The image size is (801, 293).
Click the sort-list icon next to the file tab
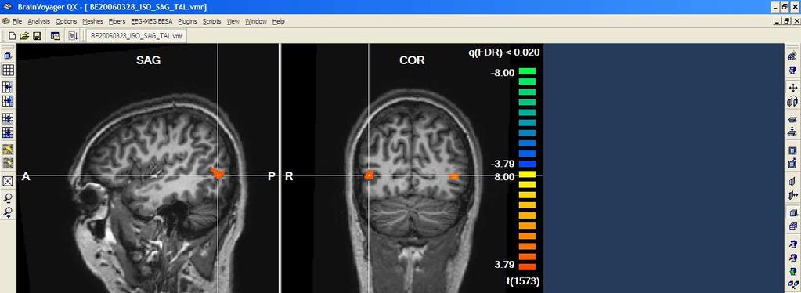click(x=74, y=36)
